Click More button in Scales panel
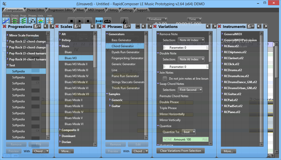This screenshot has width=281, height=160. pyautogui.click(x=66, y=151)
